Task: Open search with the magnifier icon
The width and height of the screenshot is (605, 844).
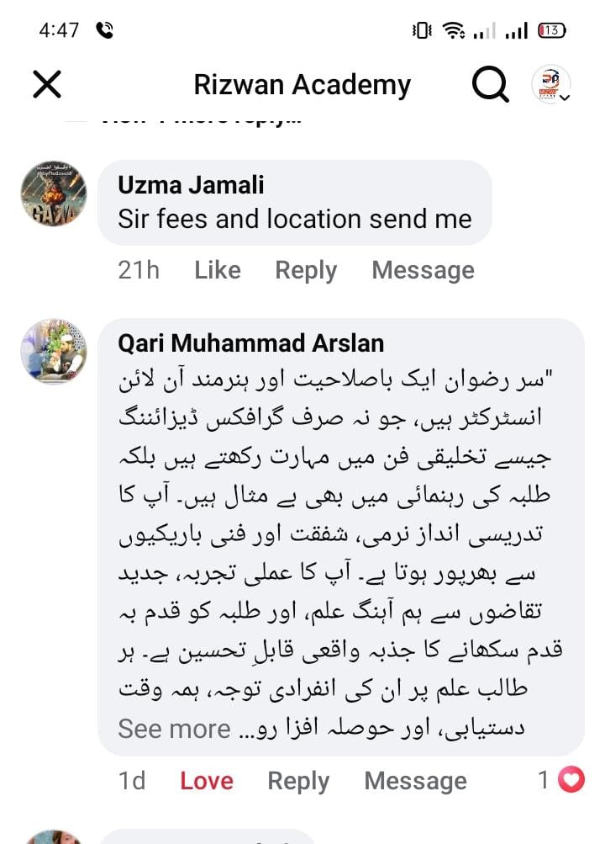Action: [490, 84]
